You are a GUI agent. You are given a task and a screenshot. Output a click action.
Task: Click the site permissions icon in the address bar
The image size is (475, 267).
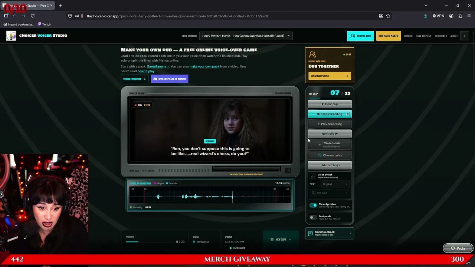pyautogui.click(x=77, y=16)
